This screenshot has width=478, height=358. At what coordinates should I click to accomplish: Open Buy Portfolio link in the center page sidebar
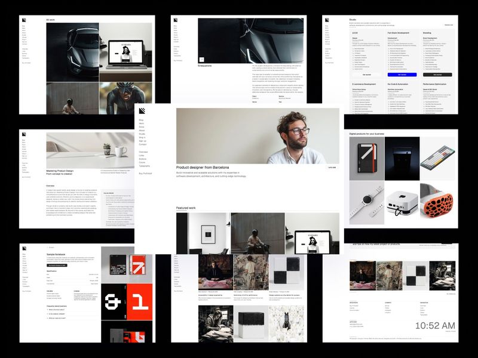pos(145,173)
